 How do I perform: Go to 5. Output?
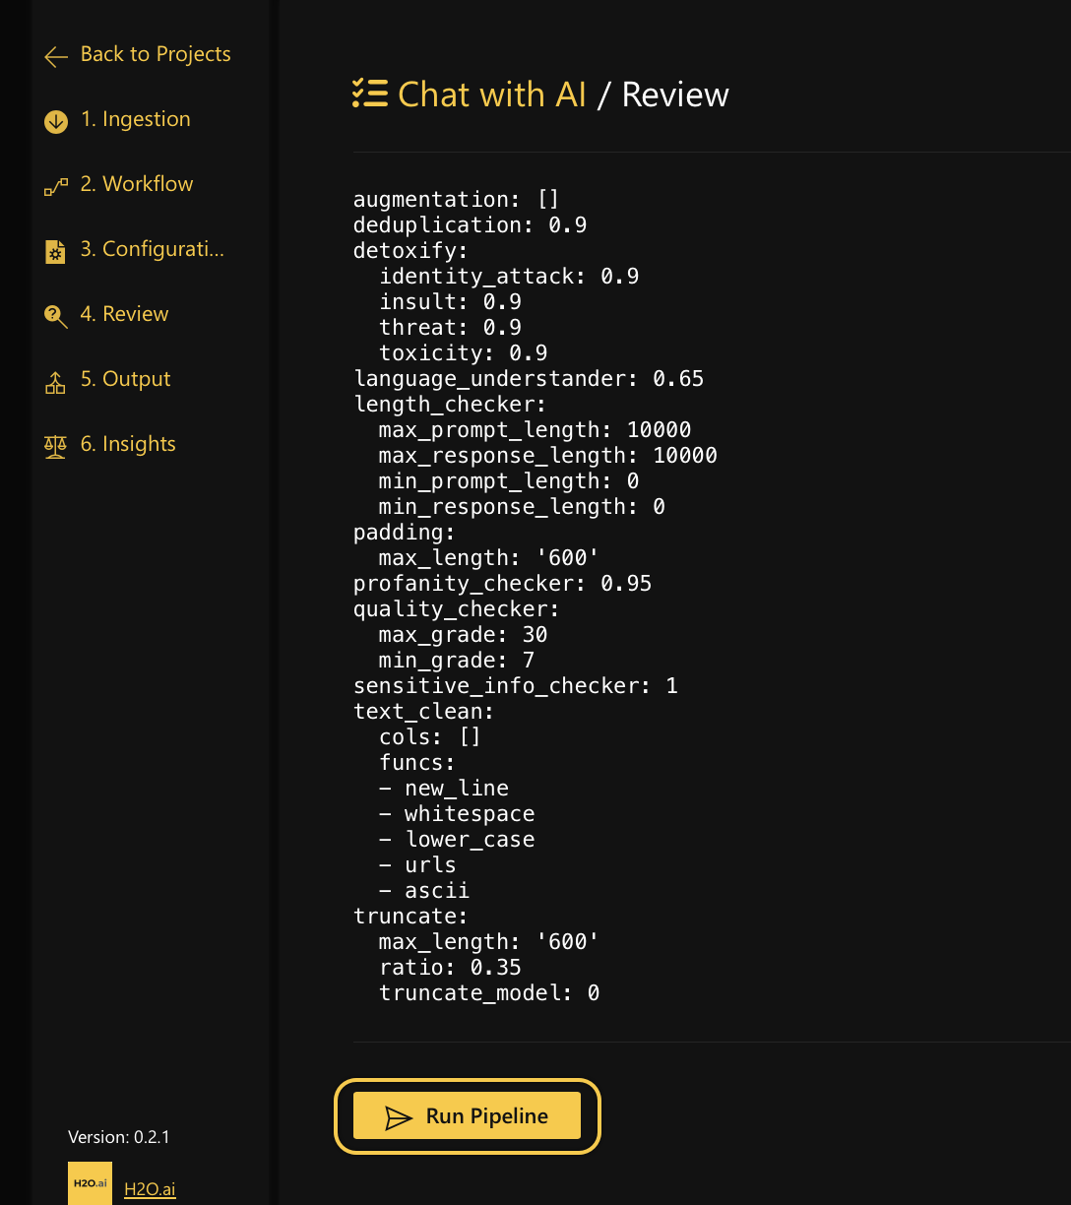[x=125, y=379]
